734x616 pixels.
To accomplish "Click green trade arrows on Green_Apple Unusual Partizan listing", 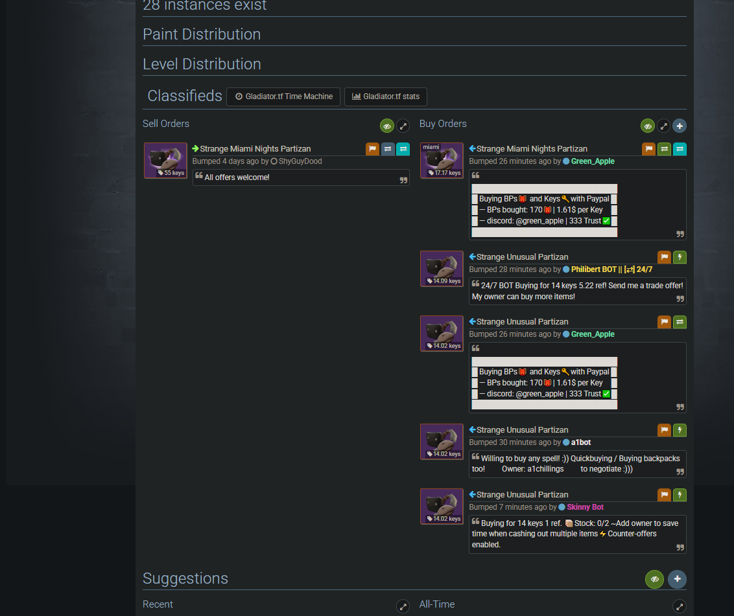I will (680, 322).
